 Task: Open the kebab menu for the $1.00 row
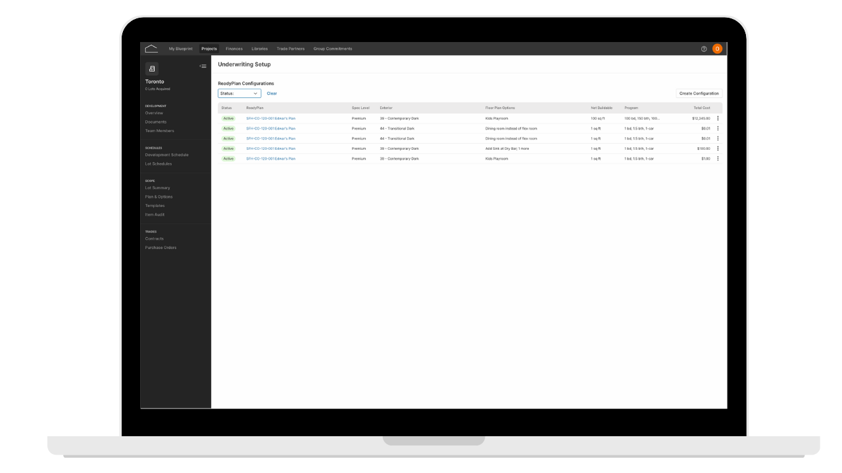tap(718, 158)
